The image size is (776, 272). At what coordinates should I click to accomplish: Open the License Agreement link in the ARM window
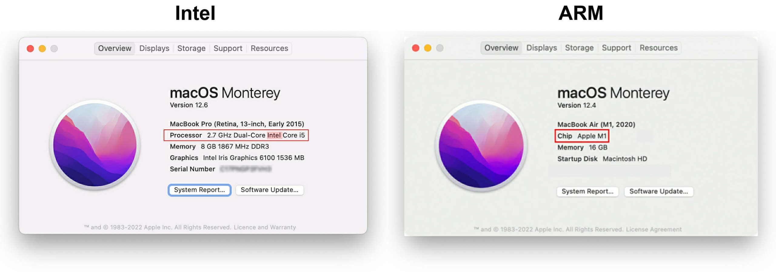tap(654, 229)
